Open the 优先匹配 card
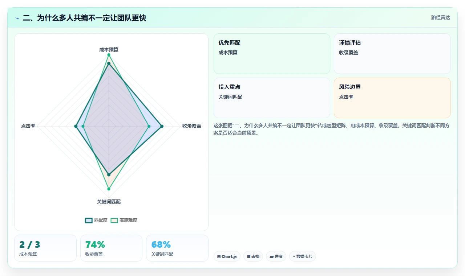The height and width of the screenshot is (276, 465). [272, 54]
